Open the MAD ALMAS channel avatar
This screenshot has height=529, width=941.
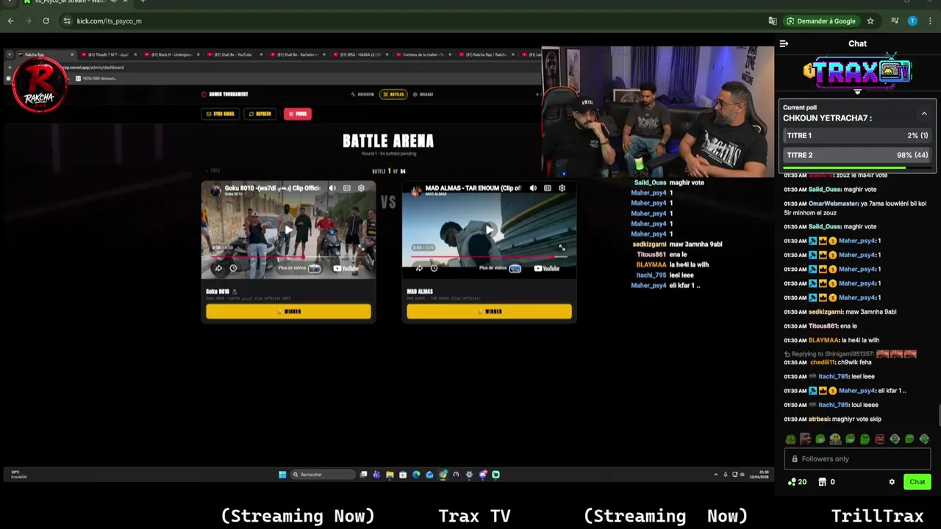pyautogui.click(x=416, y=191)
